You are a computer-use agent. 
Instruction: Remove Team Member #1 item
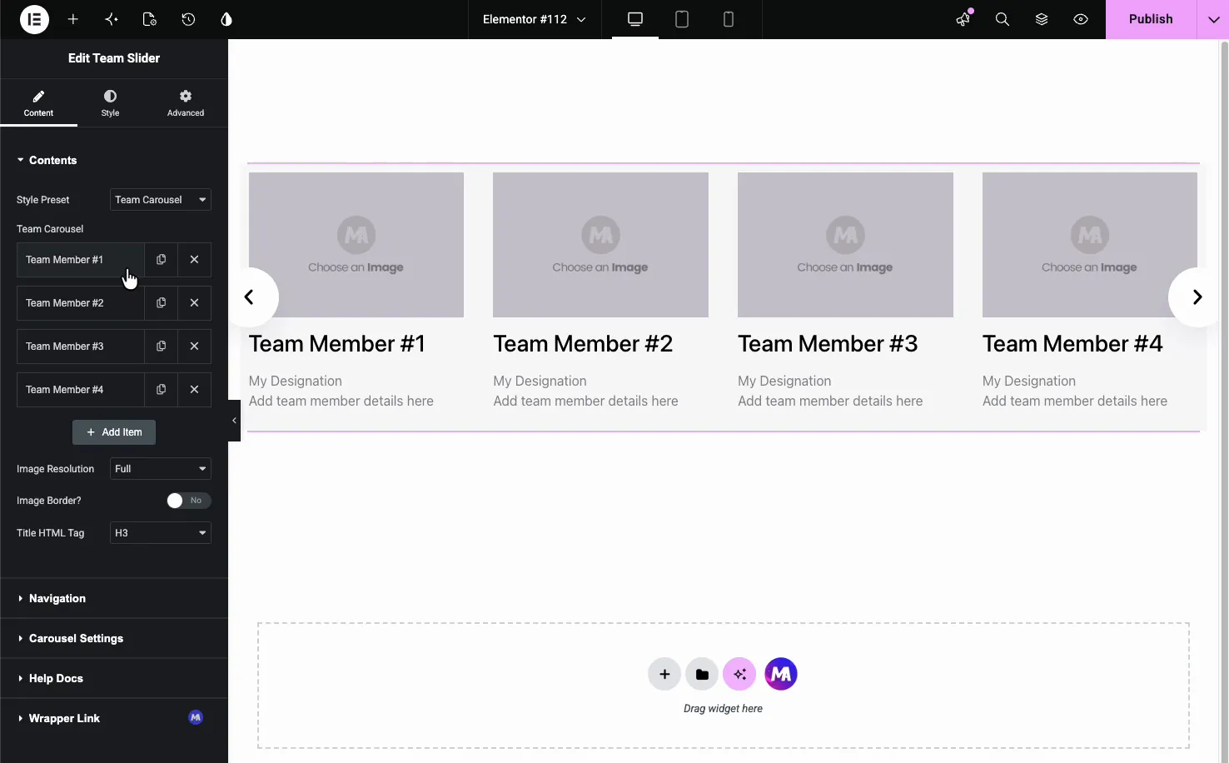tap(194, 260)
